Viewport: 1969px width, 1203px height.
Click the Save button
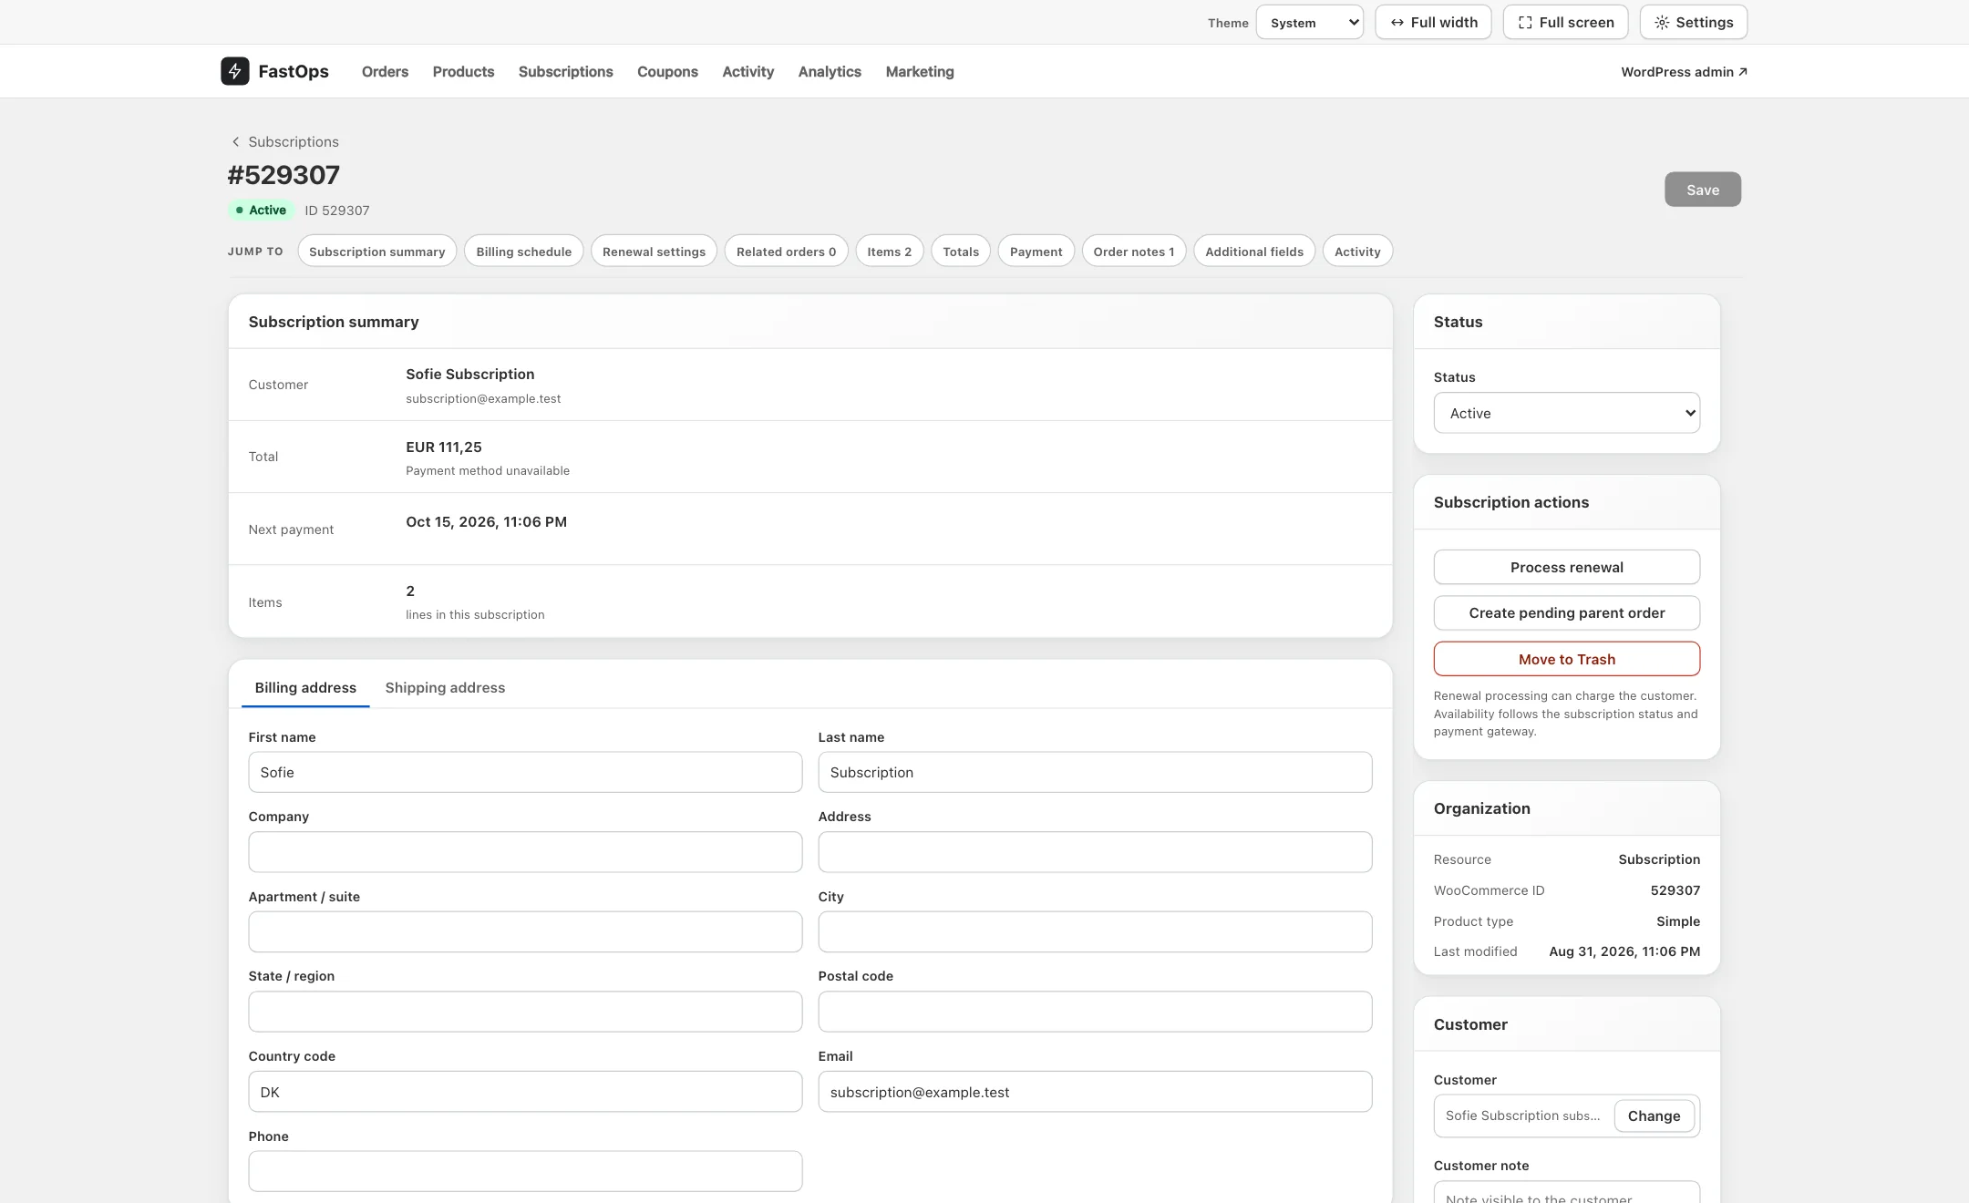point(1702,190)
